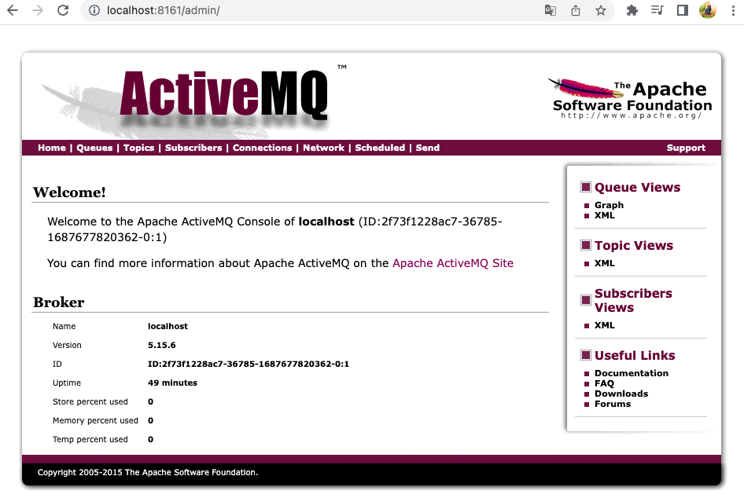This screenshot has width=744, height=498.
Task: Click the broker Name value localhost
Action: [168, 326]
